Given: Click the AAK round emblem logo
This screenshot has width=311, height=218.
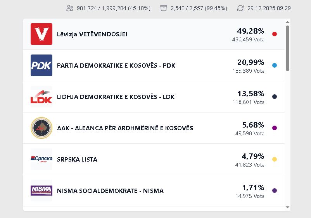Looking at the screenshot, I should pyautogui.click(x=41, y=128).
